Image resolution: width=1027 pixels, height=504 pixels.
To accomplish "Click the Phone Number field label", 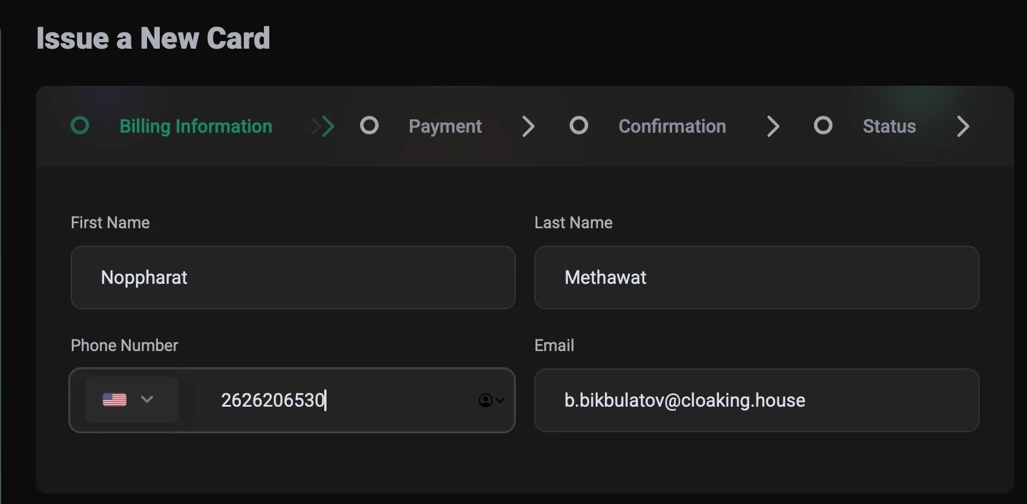I will [x=124, y=345].
